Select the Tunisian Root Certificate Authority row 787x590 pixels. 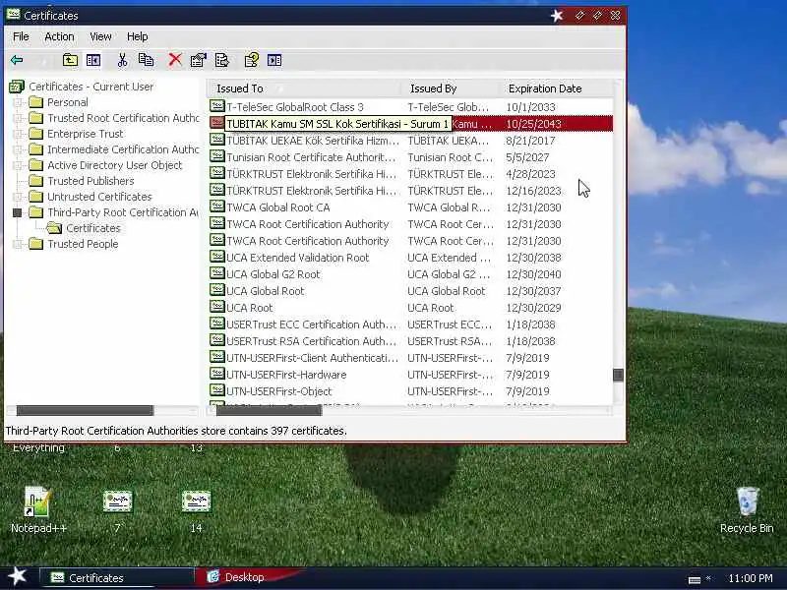pyautogui.click(x=411, y=157)
